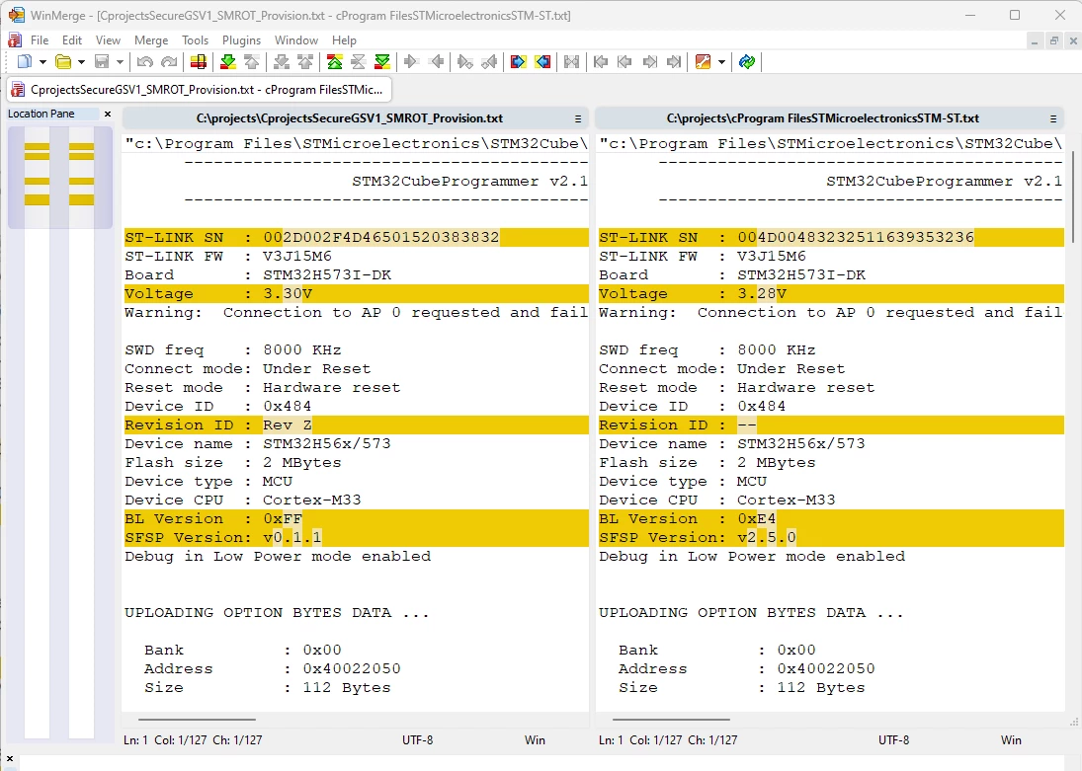The height and width of the screenshot is (771, 1082).
Task: Click left SFSP Version v0.1.1 line
Action: 356,537
